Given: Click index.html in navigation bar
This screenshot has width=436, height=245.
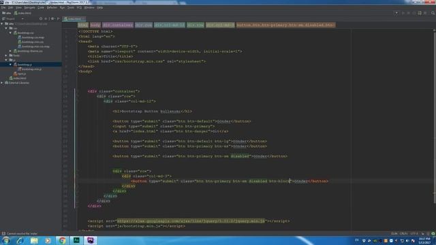Looking at the screenshot, I should tap(22, 13).
